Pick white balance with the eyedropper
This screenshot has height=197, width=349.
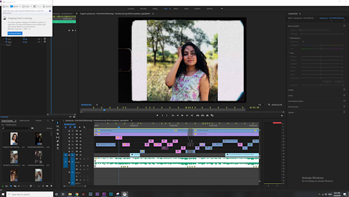(303, 42)
